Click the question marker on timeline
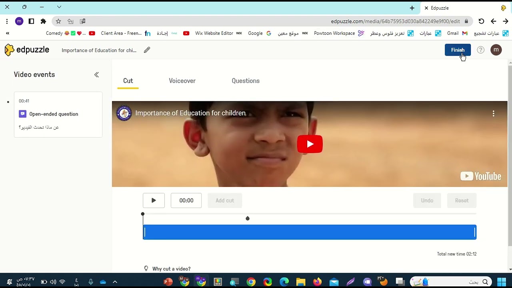 click(248, 218)
